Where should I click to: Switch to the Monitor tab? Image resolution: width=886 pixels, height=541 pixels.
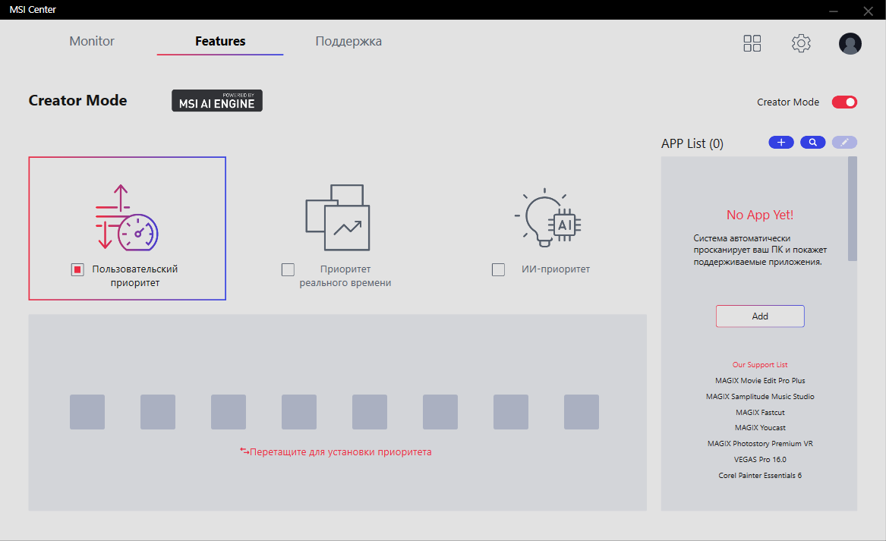92,41
